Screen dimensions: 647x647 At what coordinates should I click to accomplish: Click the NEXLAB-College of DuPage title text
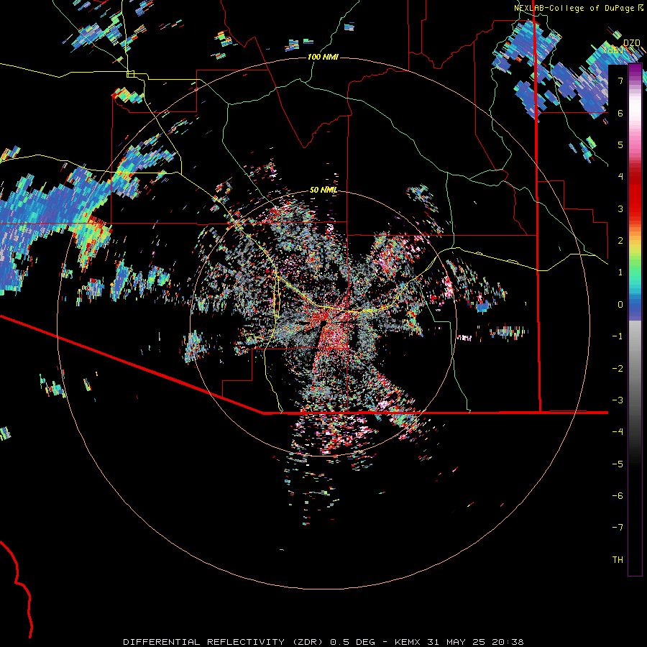pos(575,8)
